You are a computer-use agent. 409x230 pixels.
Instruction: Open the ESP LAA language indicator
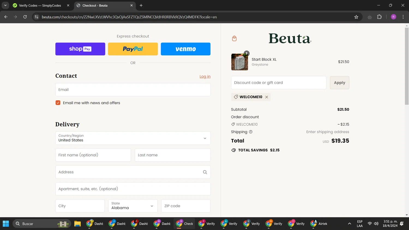[x=360, y=224]
